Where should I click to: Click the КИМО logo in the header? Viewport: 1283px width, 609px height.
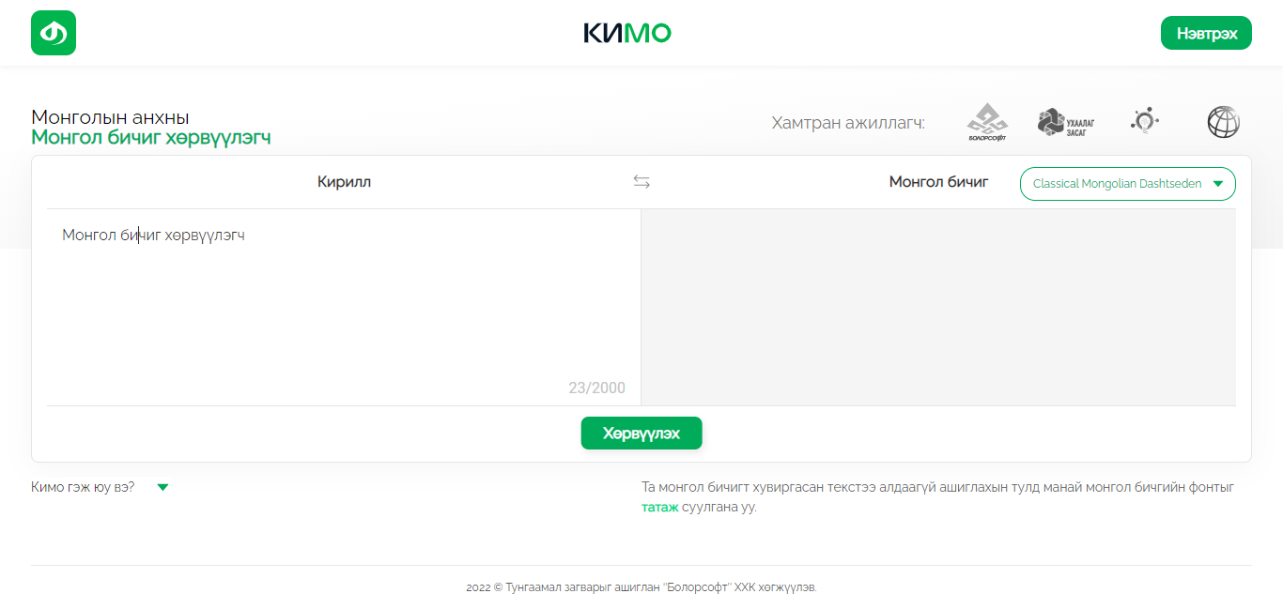[627, 32]
